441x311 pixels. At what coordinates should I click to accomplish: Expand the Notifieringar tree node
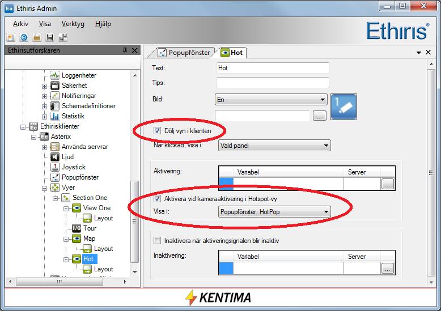coord(44,96)
